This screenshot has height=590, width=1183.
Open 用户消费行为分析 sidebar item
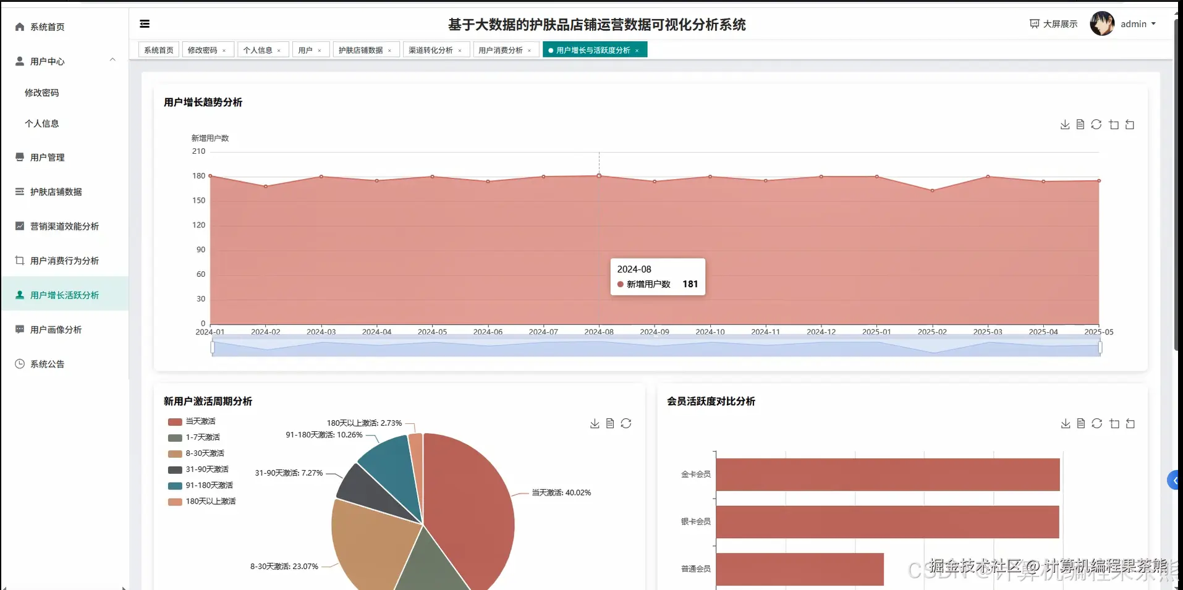coord(64,261)
